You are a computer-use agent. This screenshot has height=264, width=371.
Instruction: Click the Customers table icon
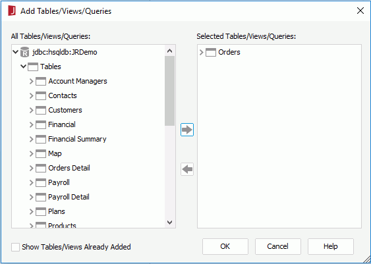point(41,110)
